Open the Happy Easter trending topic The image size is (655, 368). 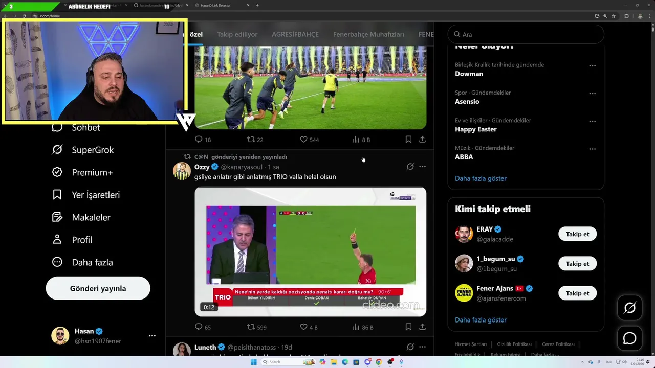click(x=476, y=129)
